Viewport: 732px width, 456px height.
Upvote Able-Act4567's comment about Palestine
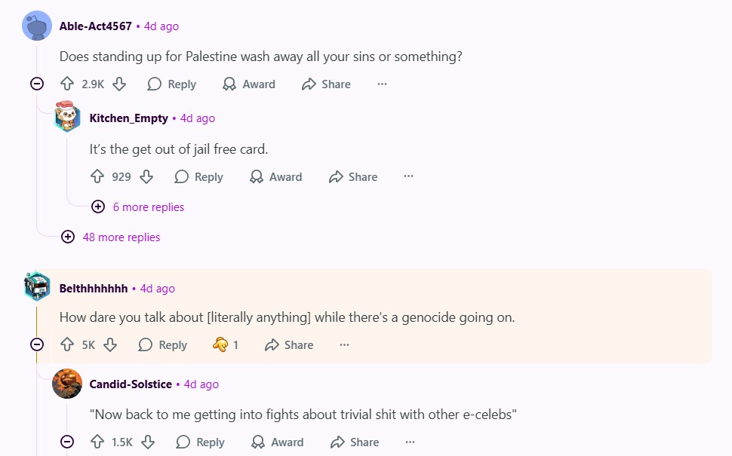pyautogui.click(x=67, y=84)
